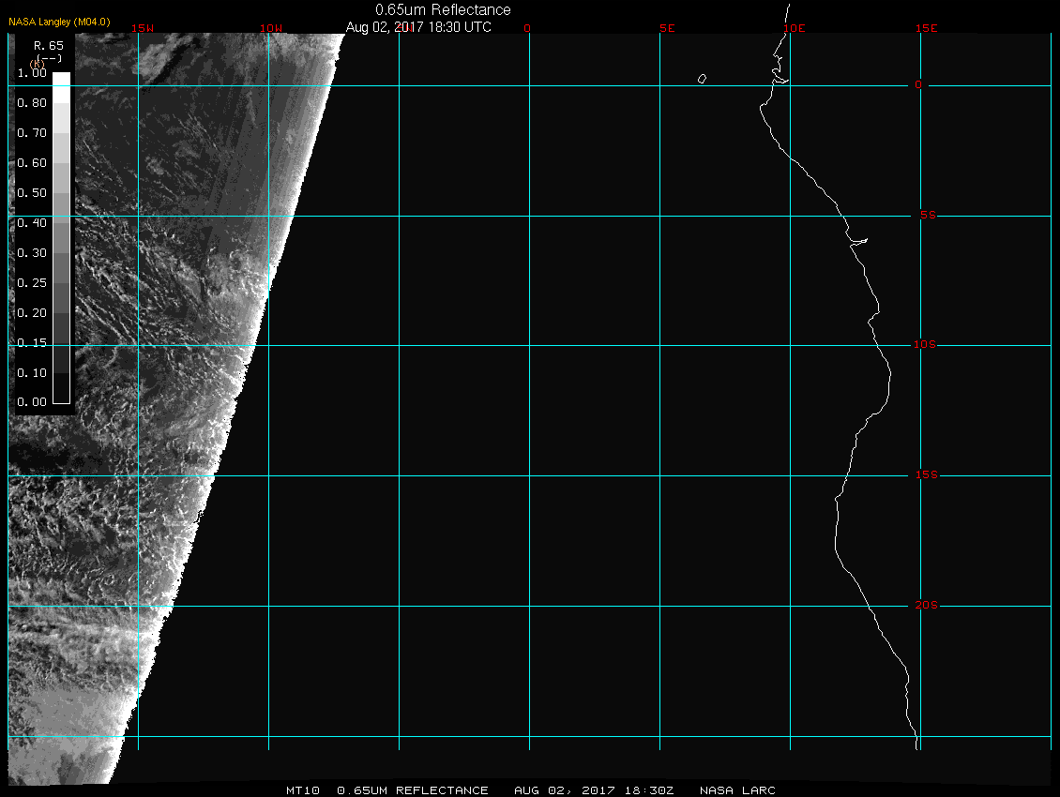
Task: Click the 20S latitude label
Action: tap(925, 606)
